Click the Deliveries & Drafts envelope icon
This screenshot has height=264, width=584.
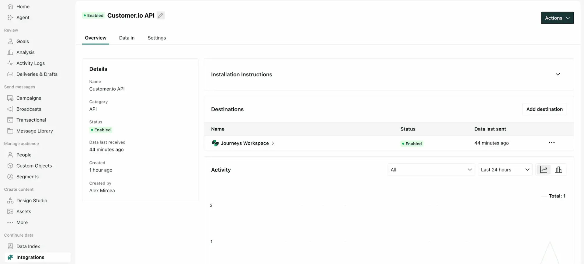(10, 74)
